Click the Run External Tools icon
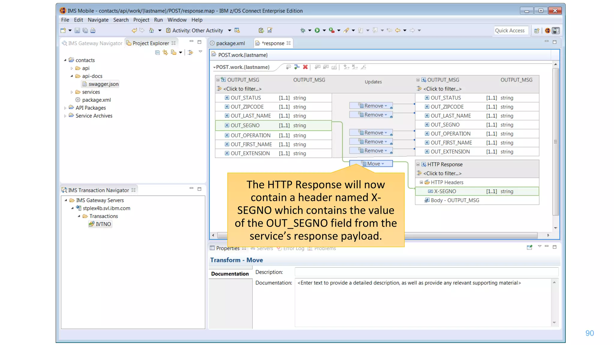The height and width of the screenshot is (345, 614). coord(332,30)
